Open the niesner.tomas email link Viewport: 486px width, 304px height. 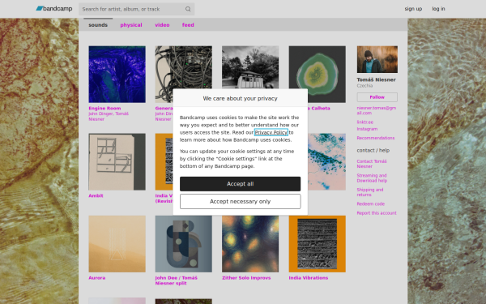(x=377, y=110)
